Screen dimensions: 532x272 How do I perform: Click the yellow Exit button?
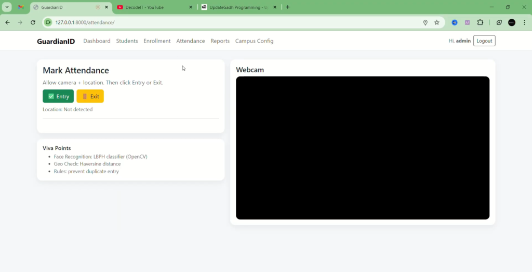pyautogui.click(x=90, y=96)
